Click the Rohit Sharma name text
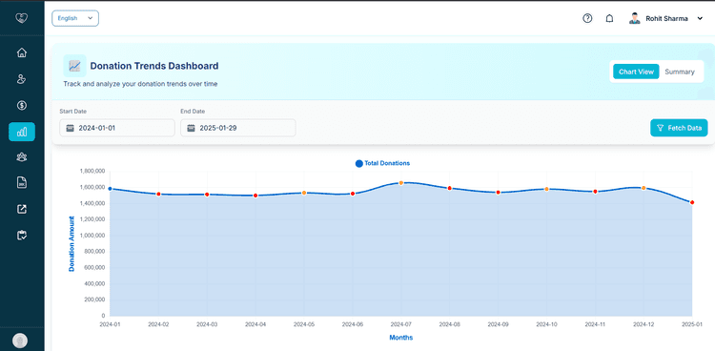This screenshot has width=715, height=351. 666,19
